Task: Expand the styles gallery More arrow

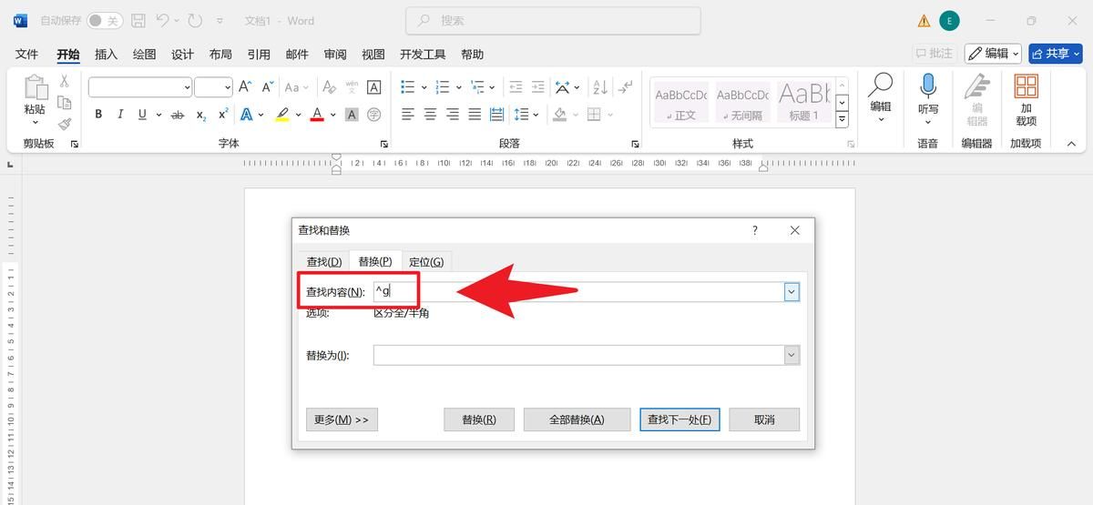Action: point(842,119)
